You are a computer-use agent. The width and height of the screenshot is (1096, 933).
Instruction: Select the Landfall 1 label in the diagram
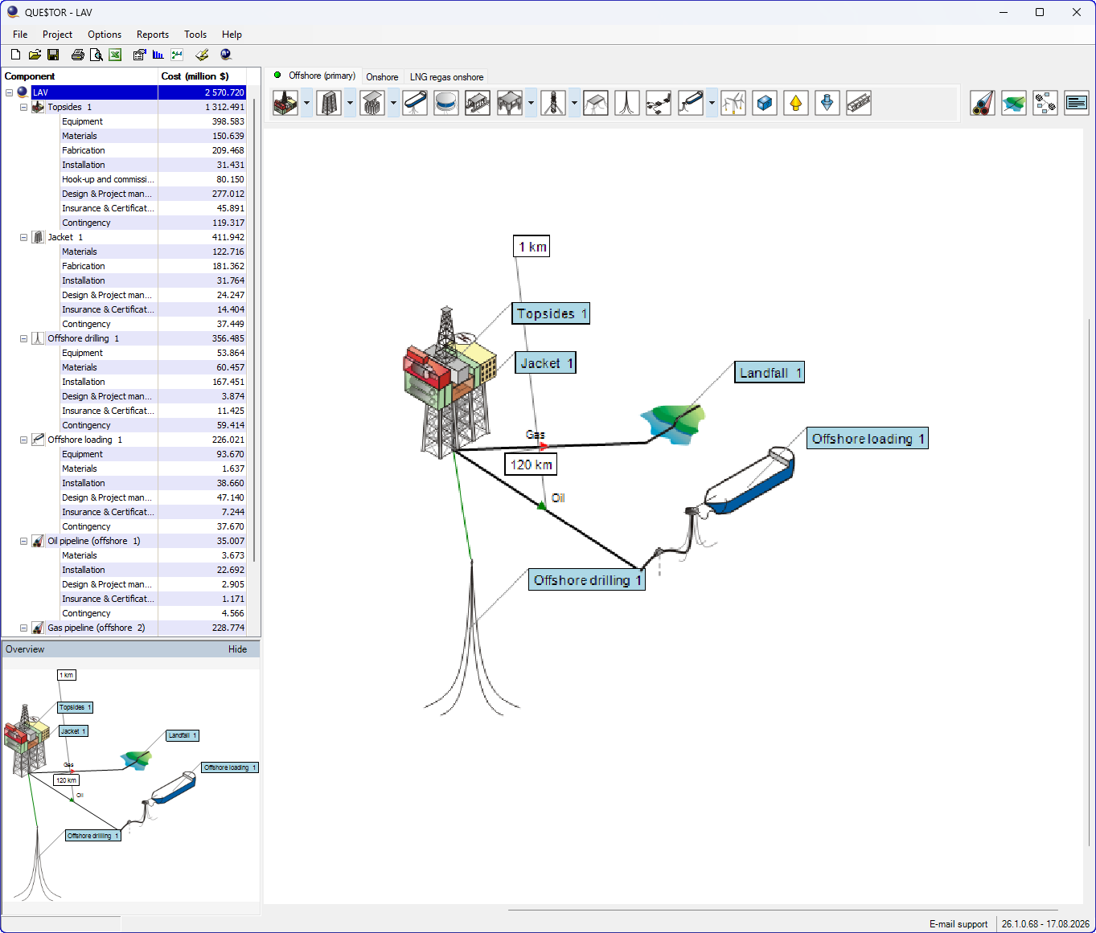coord(770,372)
